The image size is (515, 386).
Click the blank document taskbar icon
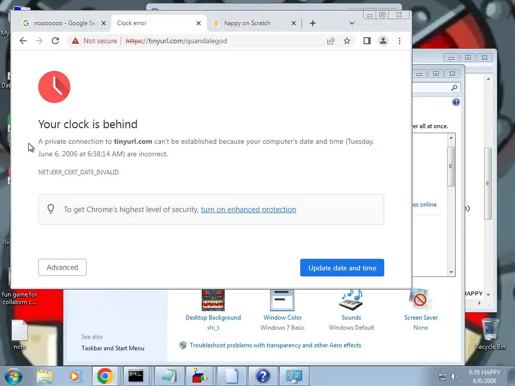[x=231, y=376]
